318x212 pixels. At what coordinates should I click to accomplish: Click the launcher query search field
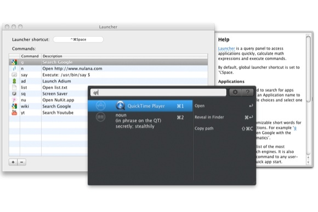[158, 92]
